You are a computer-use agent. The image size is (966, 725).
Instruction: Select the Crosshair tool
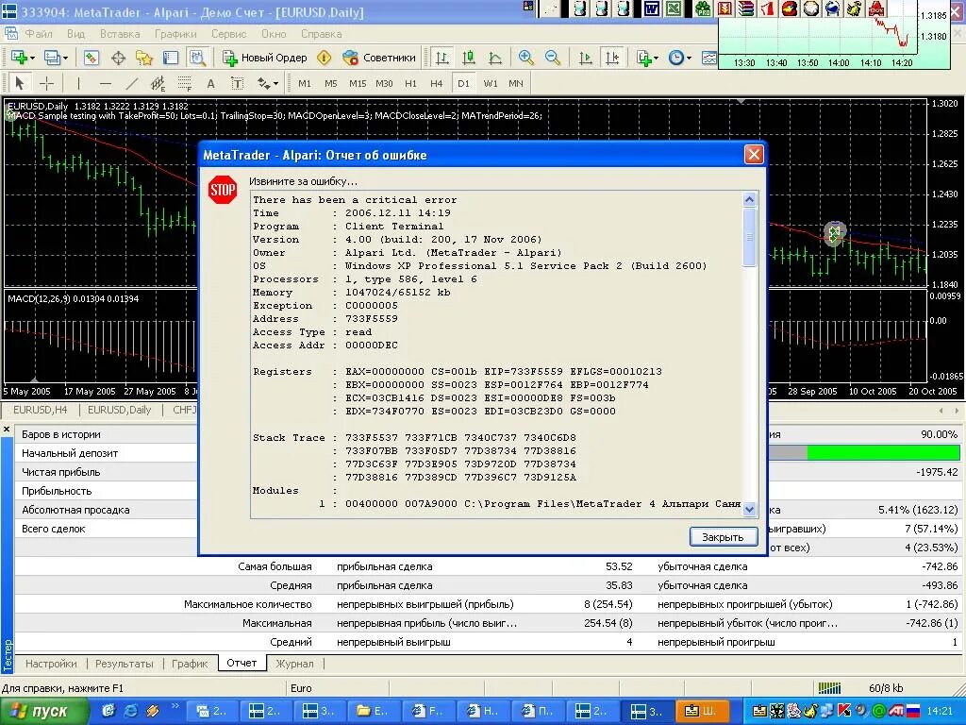(46, 83)
